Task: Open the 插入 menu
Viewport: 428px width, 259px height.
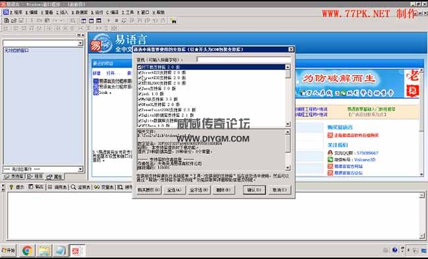Action: pos(63,12)
